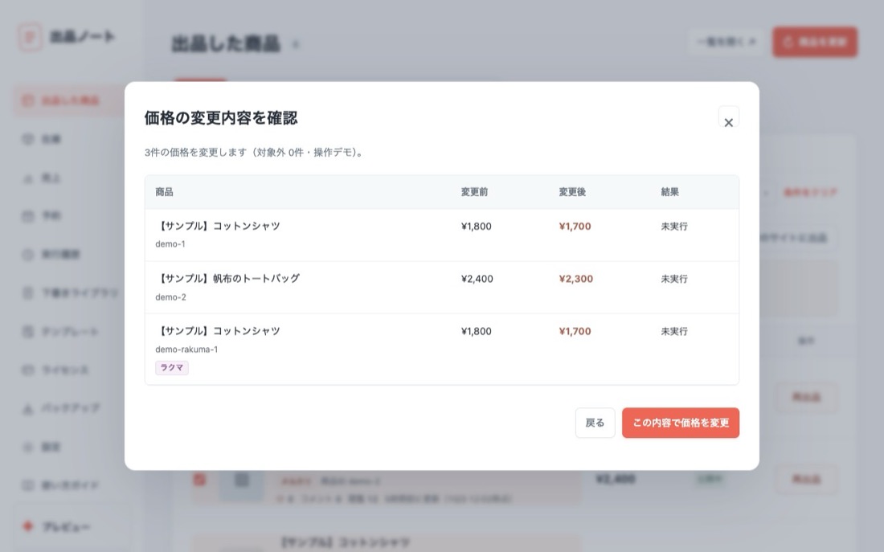Toggle the red checkbox beside background ¥2,400 row
The image size is (884, 552).
(x=199, y=480)
